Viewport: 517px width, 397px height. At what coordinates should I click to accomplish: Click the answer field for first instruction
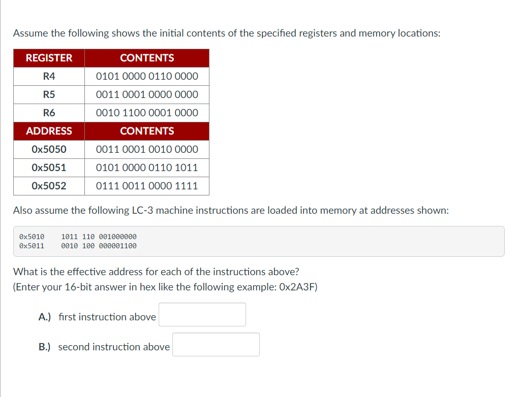(202, 314)
